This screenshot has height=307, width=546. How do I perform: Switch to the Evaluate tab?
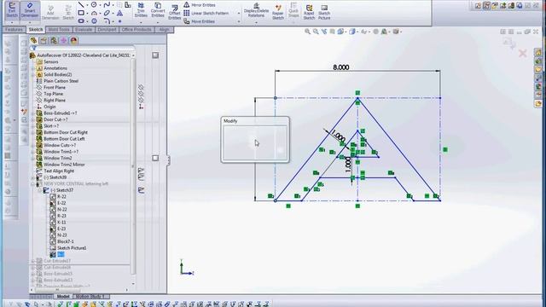coord(84,30)
